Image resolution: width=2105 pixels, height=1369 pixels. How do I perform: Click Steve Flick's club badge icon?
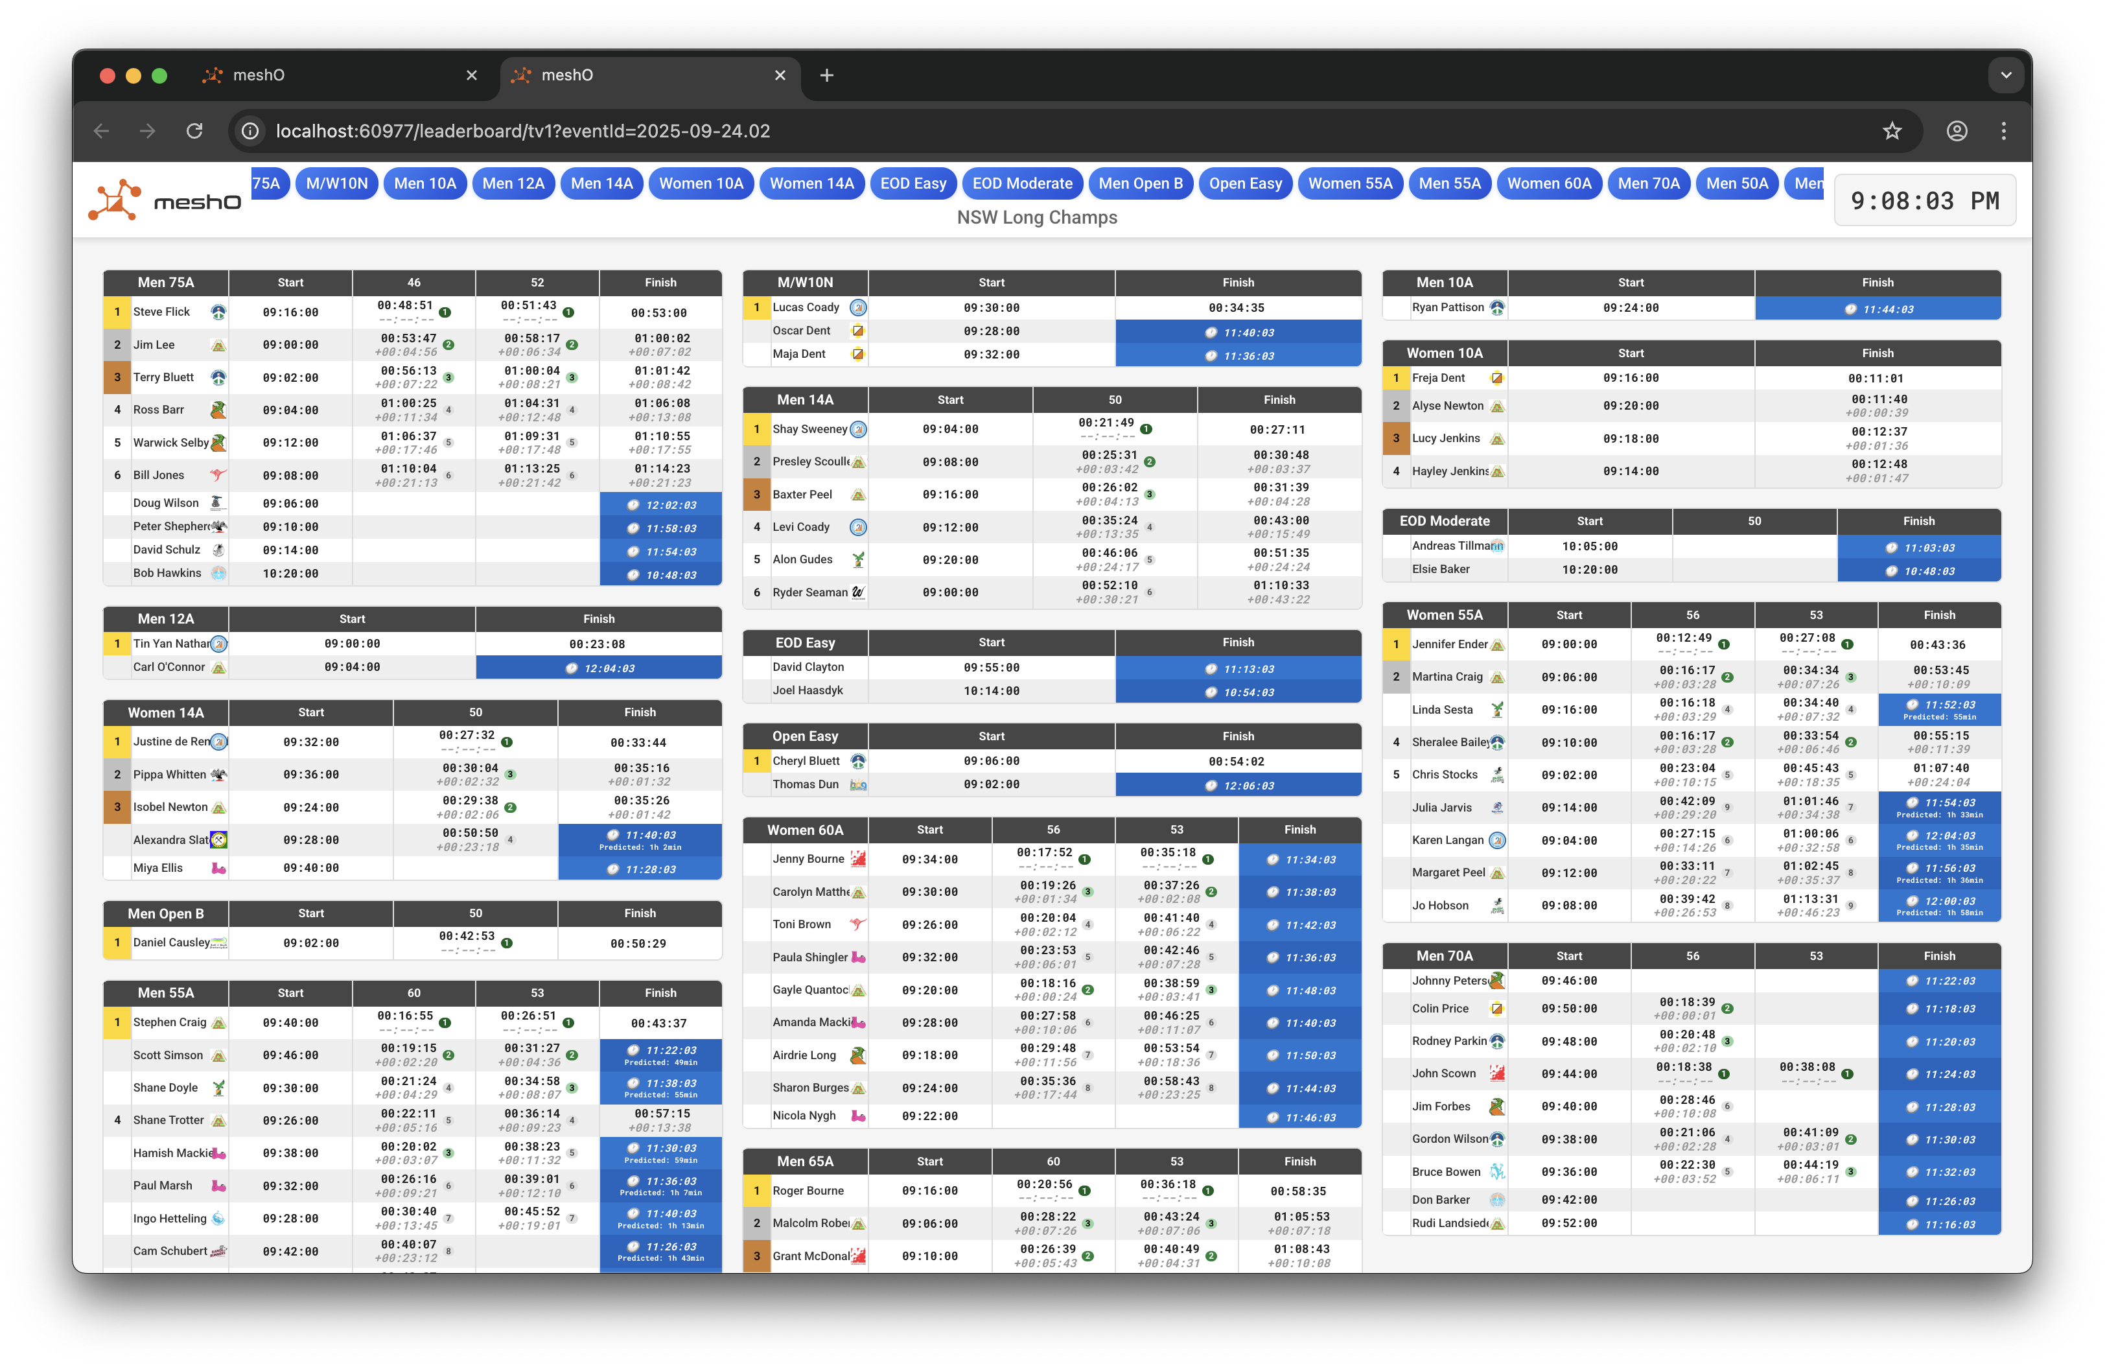pyautogui.click(x=218, y=312)
